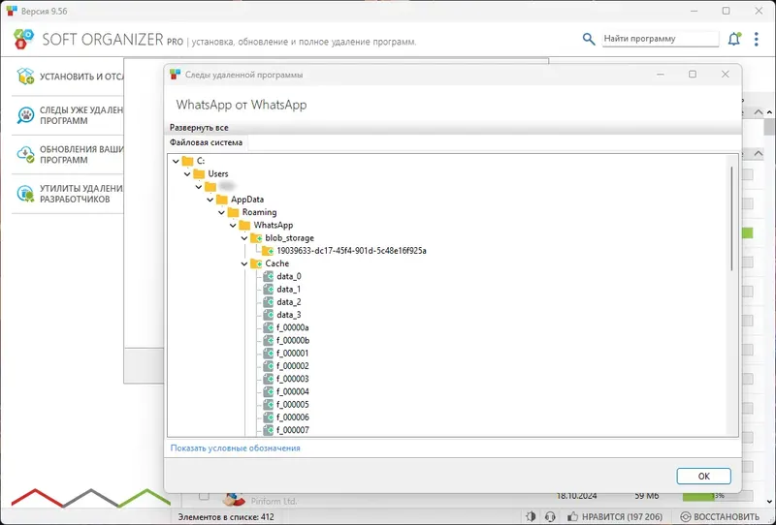Click the Roaming folder icon
The image size is (776, 525).
233,212
